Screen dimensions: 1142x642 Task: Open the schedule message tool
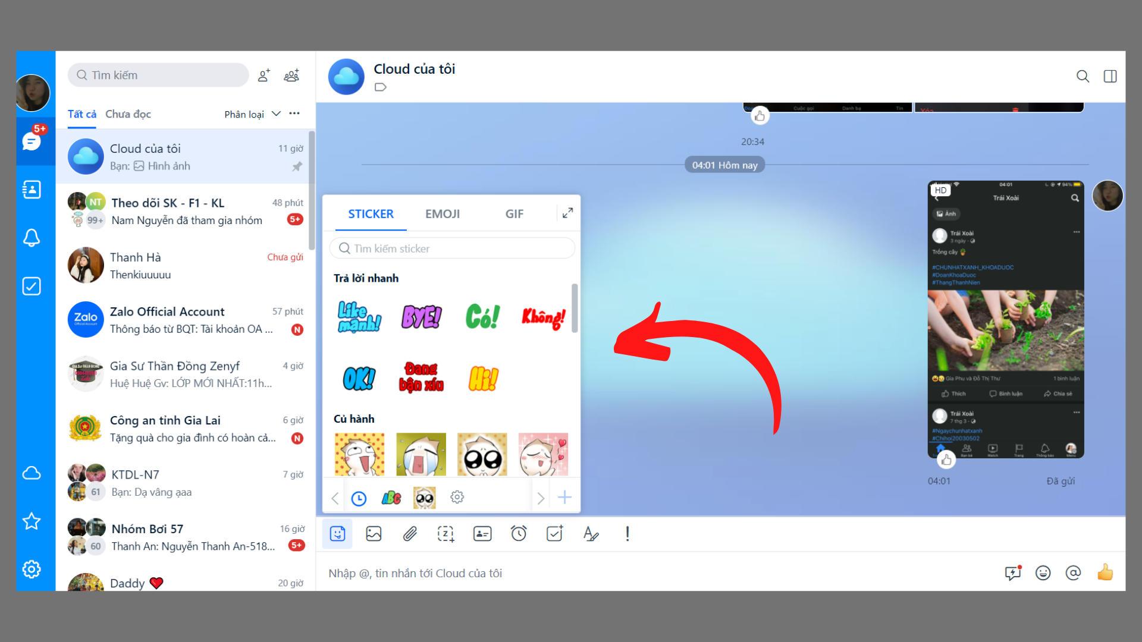pos(517,534)
